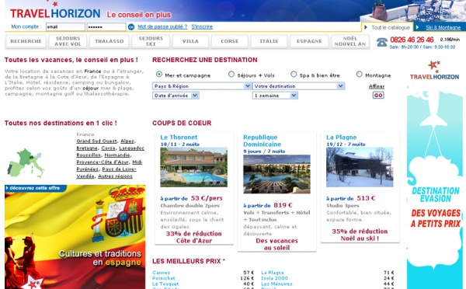Open the 1 semaine duration dropdown
Image resolution: width=466 pixels, height=289 pixels.
[275, 96]
